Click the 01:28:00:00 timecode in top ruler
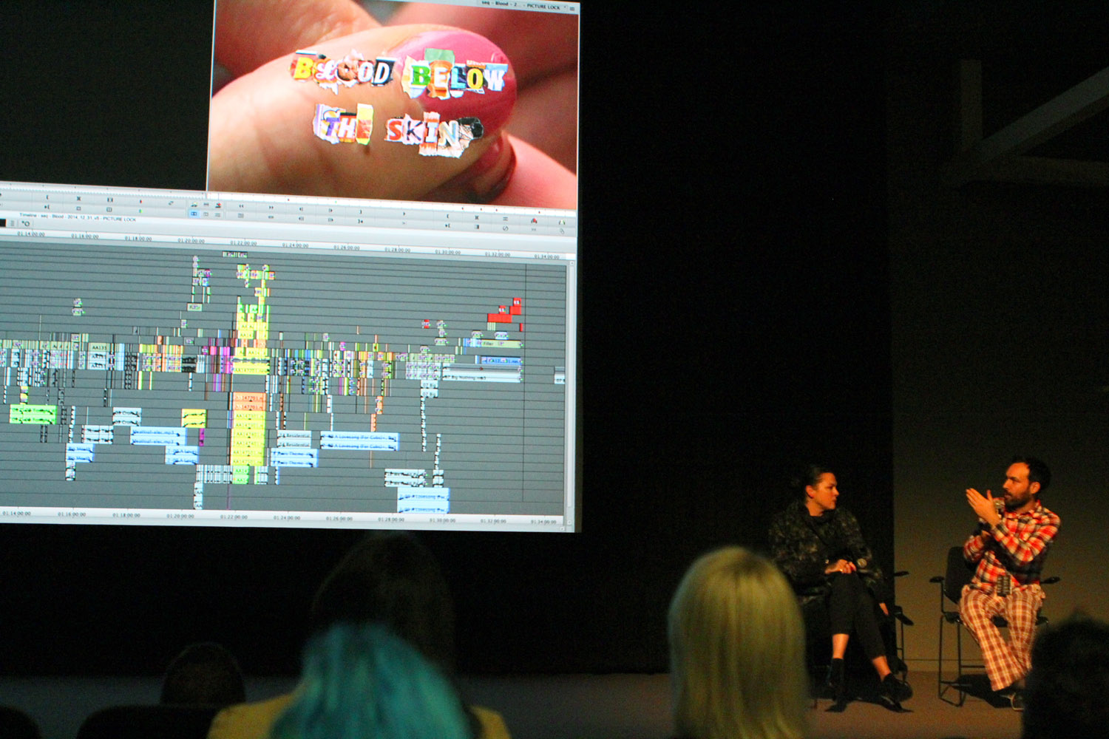 (x=397, y=250)
